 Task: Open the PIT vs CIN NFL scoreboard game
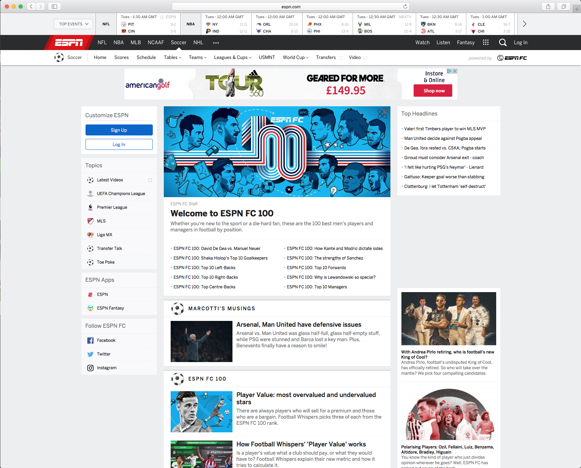[x=148, y=24]
